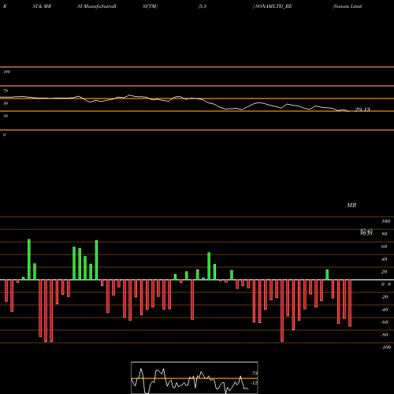This screenshot has height=394, width=394.
Task: Click the MR right-axis label -40
Action: pos(385,310)
